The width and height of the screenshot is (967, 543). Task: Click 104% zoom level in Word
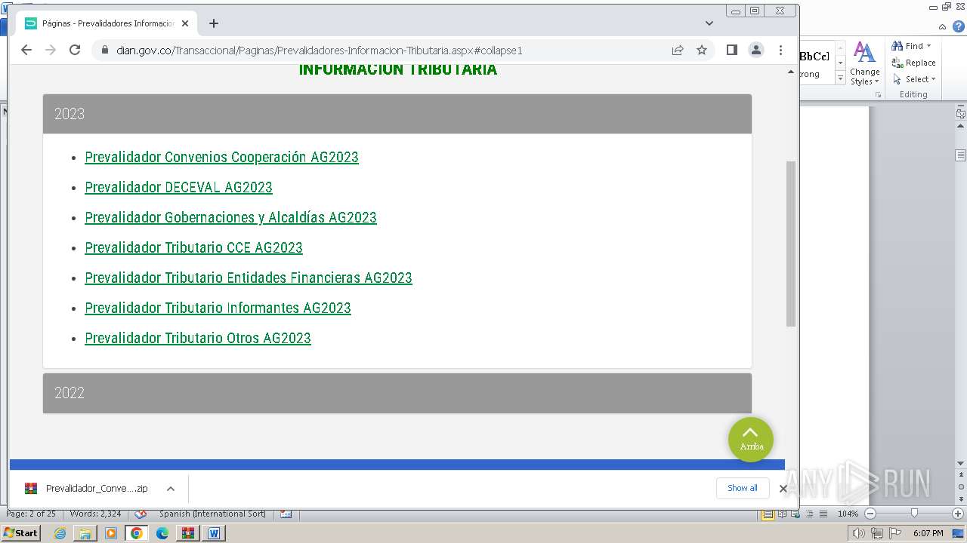(848, 514)
